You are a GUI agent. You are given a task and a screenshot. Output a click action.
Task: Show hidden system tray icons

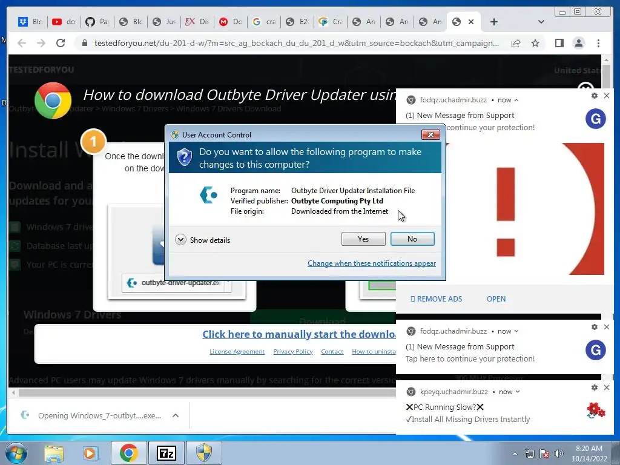[515, 453]
